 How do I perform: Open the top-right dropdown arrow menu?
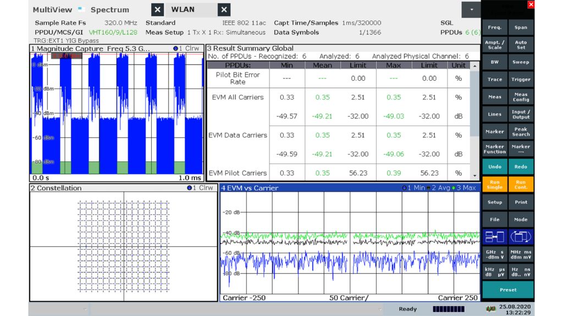tap(471, 10)
